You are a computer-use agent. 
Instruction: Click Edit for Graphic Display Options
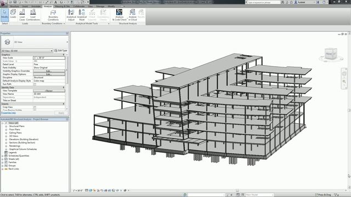click(x=49, y=74)
